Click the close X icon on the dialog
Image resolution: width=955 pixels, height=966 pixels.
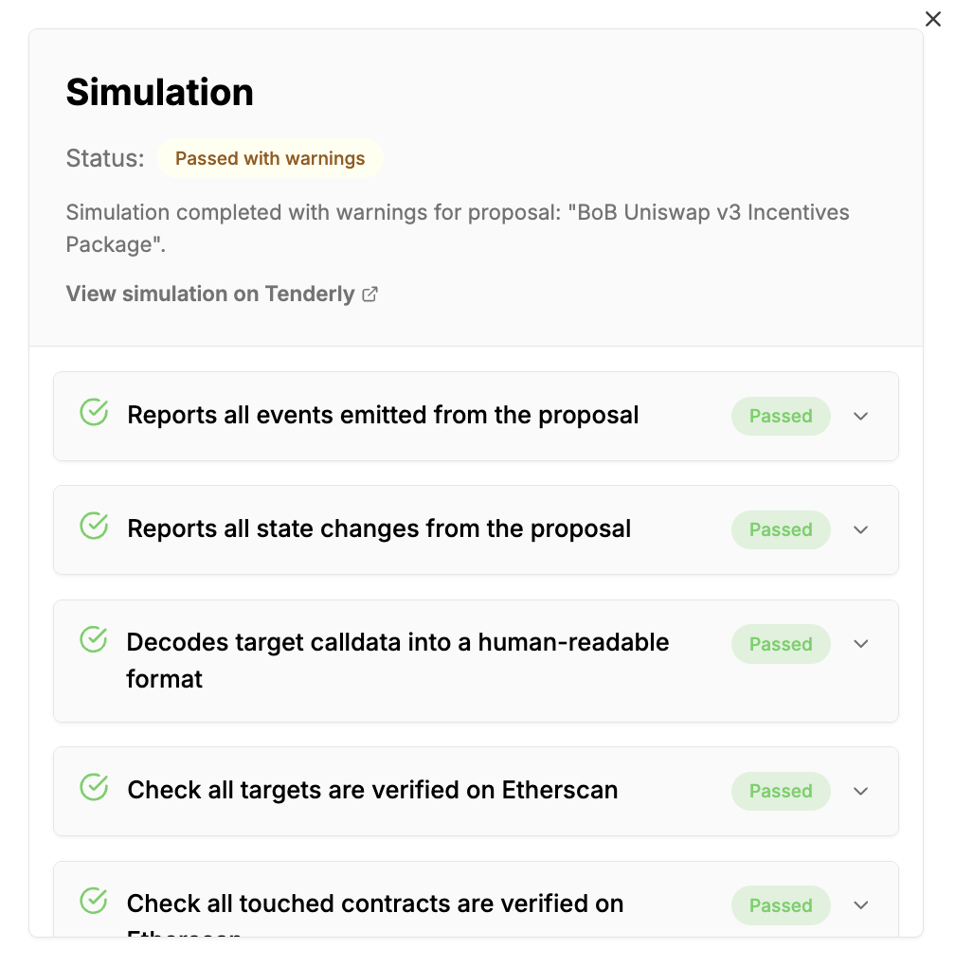tap(933, 19)
